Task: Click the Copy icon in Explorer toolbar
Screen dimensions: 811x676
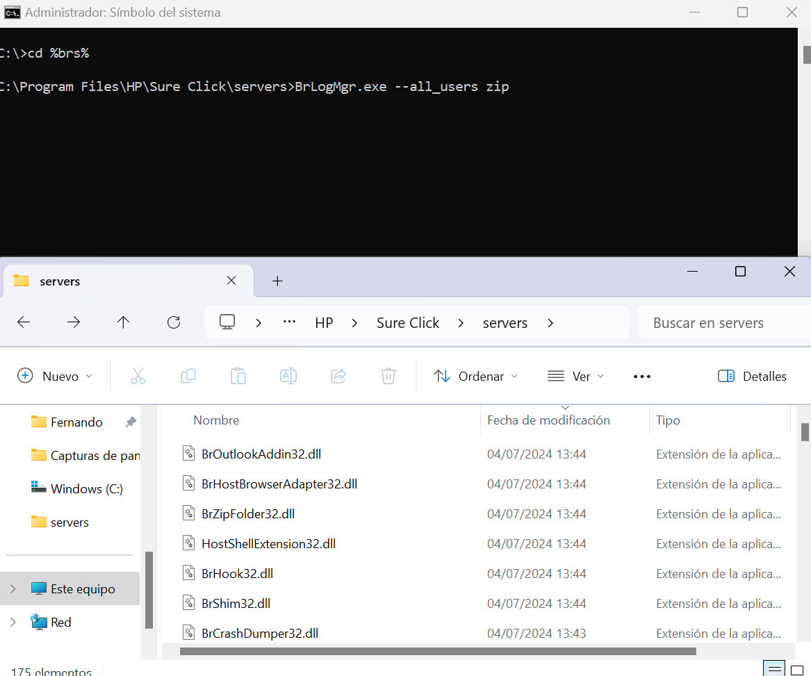Action: click(188, 376)
